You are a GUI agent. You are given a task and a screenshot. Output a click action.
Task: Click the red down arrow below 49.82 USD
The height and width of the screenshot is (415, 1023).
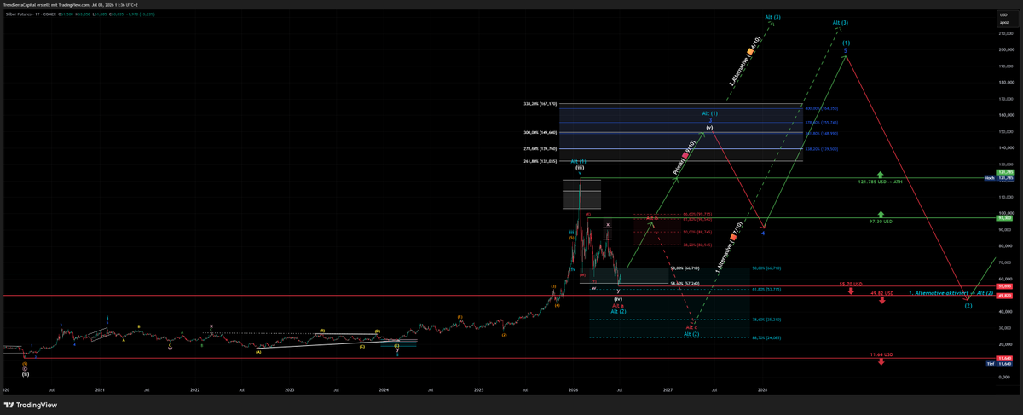(881, 301)
